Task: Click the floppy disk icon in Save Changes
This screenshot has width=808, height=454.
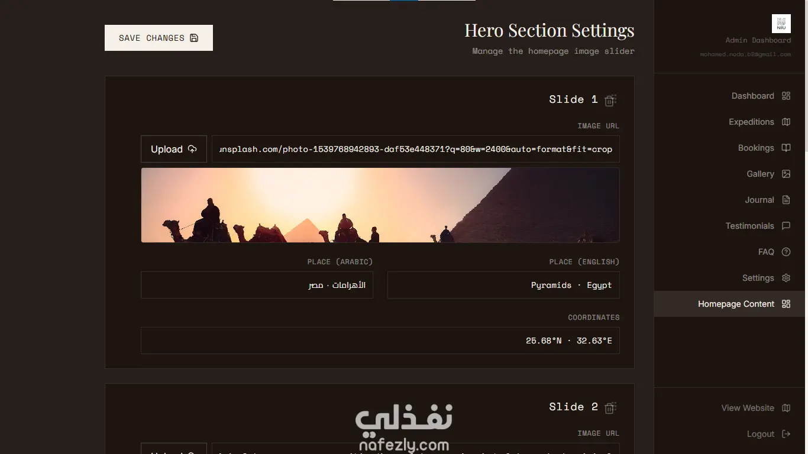Action: [x=194, y=38]
